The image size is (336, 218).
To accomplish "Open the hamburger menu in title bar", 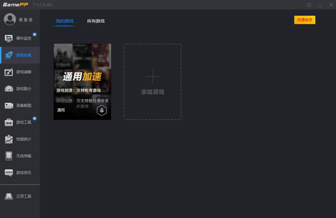I will 309,4.
